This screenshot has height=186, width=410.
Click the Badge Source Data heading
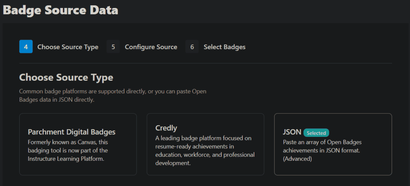(x=60, y=10)
